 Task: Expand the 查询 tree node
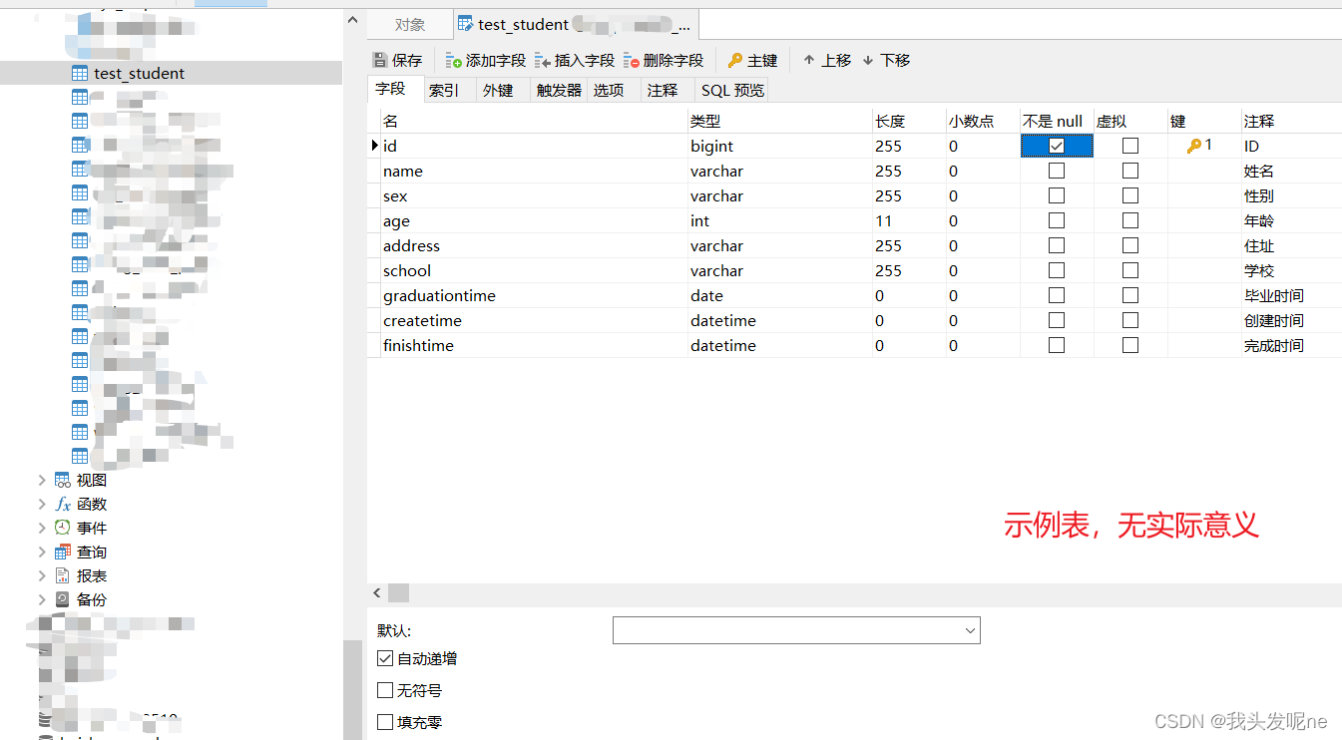tap(42, 552)
